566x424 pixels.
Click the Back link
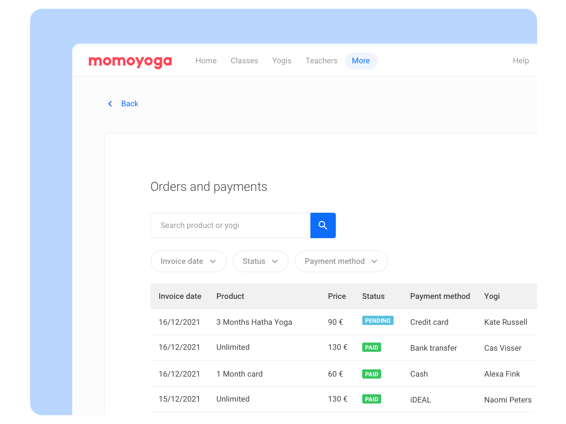coord(129,104)
